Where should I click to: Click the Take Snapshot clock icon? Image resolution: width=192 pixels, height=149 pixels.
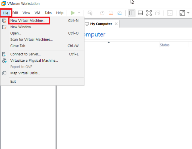[102, 13]
